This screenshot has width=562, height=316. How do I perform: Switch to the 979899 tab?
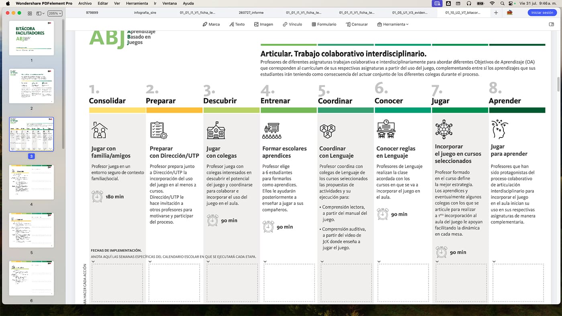(x=92, y=13)
